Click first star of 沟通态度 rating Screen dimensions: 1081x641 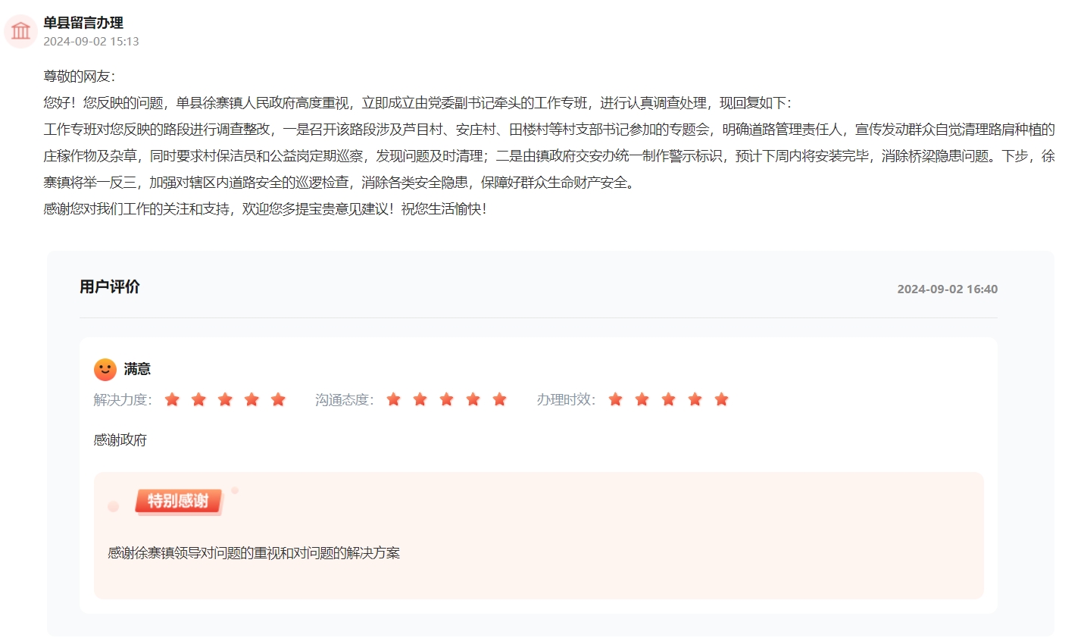(x=393, y=399)
